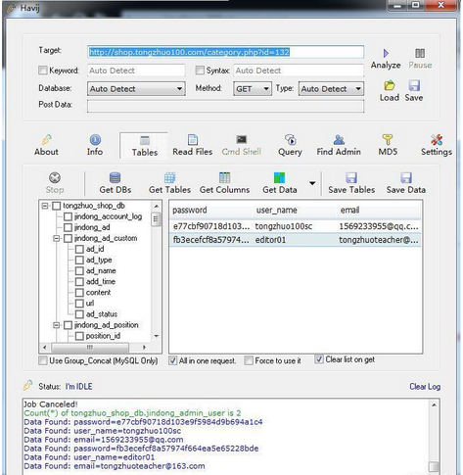Open the Find Admin tab
The image size is (463, 475).
pyautogui.click(x=339, y=146)
